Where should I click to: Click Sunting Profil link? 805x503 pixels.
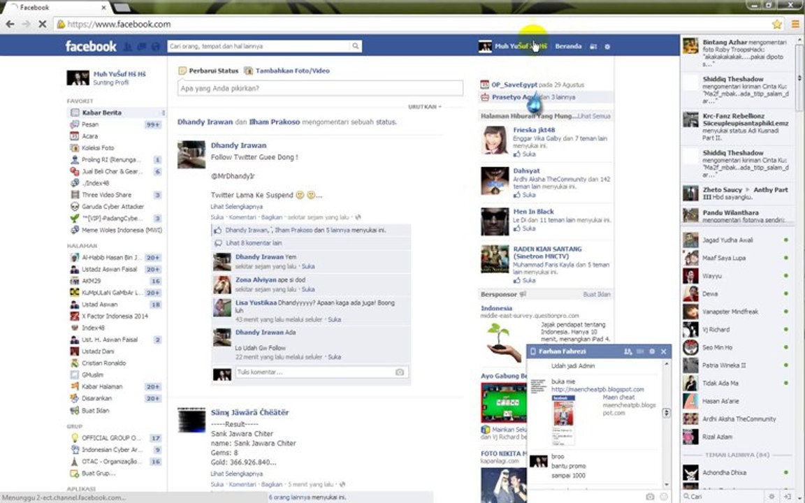[111, 82]
